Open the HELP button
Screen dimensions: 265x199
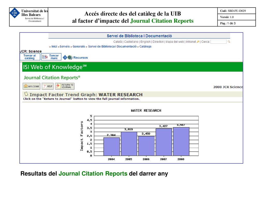point(48,86)
